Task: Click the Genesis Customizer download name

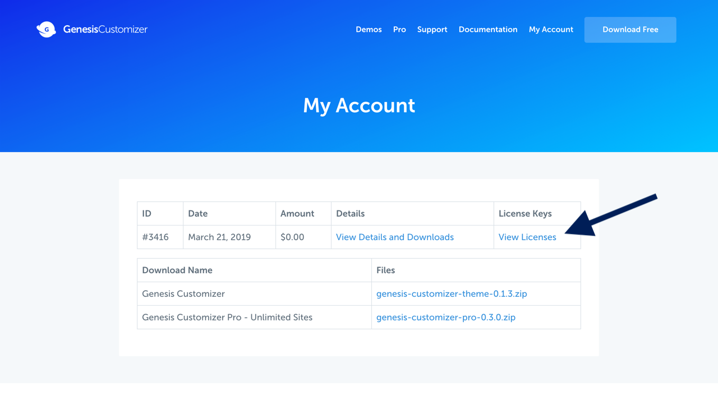Action: (x=183, y=293)
